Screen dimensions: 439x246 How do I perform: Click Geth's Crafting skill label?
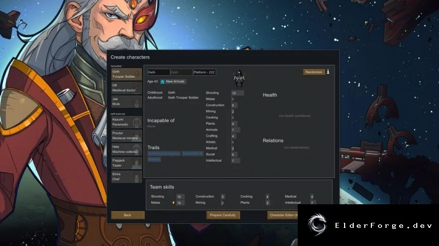coord(211,136)
